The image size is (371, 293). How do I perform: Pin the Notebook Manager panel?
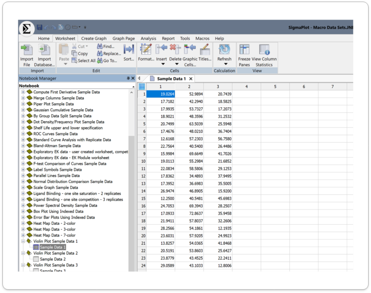click(128, 78)
